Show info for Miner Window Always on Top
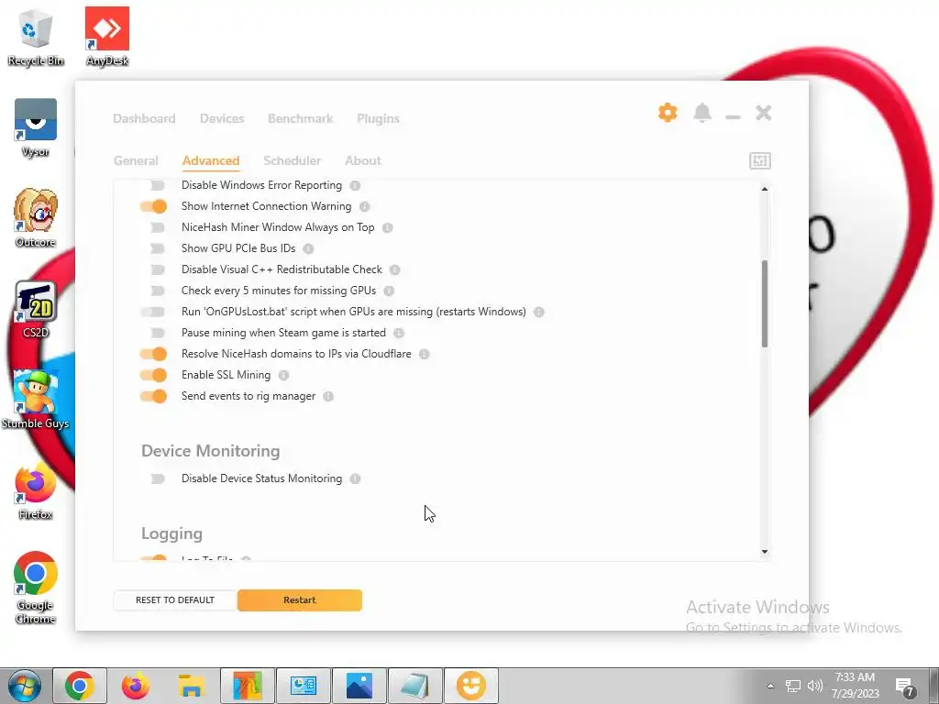Viewport: 939px width, 704px height. tap(388, 227)
